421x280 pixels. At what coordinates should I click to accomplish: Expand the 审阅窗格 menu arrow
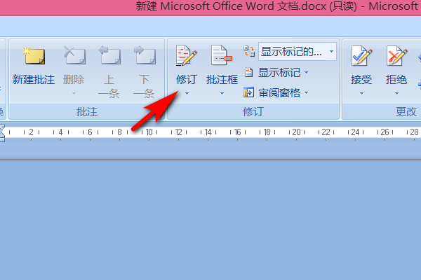(307, 93)
